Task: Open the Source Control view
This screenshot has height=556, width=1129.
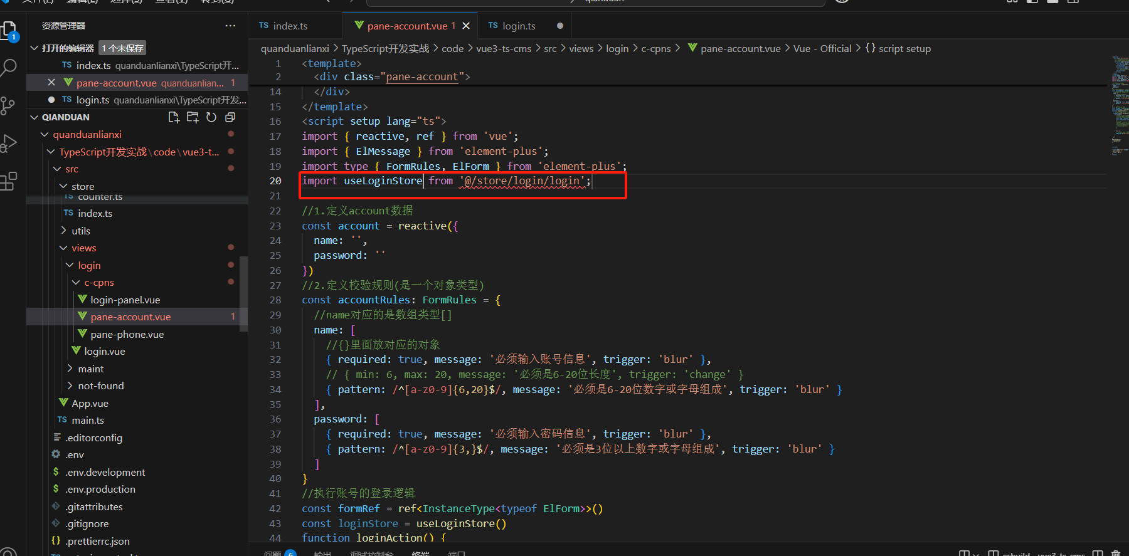Action: pos(8,105)
